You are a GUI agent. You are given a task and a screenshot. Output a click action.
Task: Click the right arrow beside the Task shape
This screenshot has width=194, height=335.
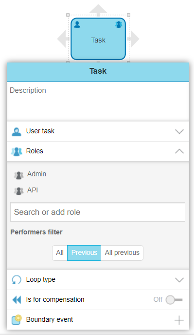134,39
